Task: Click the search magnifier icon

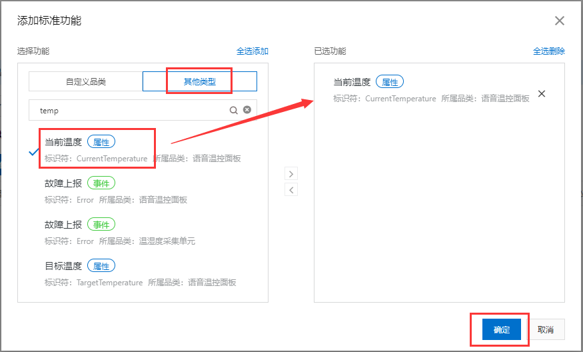Action: pyautogui.click(x=234, y=110)
